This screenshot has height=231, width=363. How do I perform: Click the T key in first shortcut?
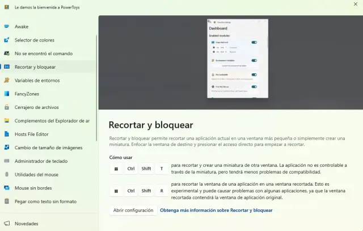coord(162,169)
